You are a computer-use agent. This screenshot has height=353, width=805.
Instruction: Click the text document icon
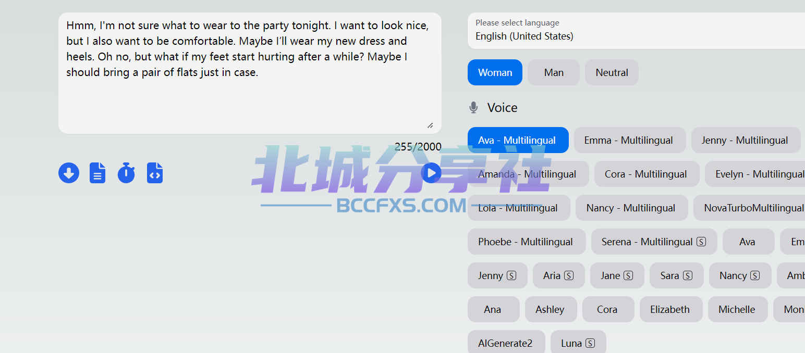pos(97,173)
